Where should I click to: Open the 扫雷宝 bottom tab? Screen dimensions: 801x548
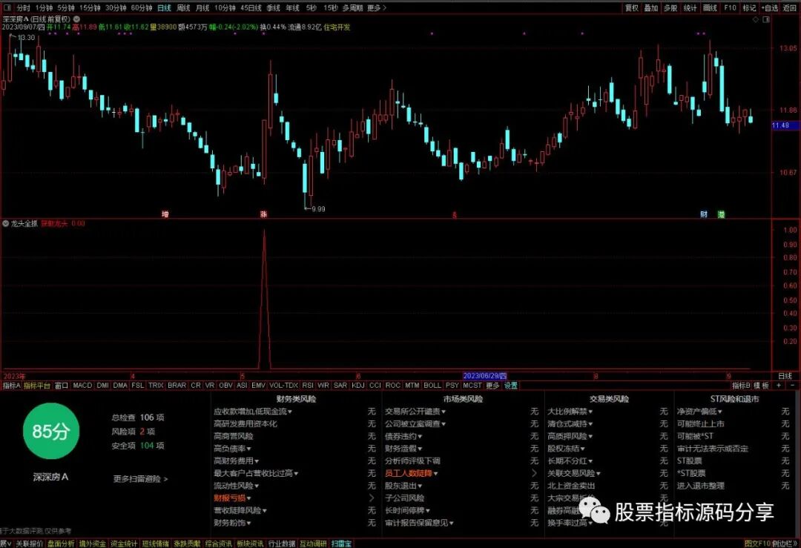(x=341, y=544)
